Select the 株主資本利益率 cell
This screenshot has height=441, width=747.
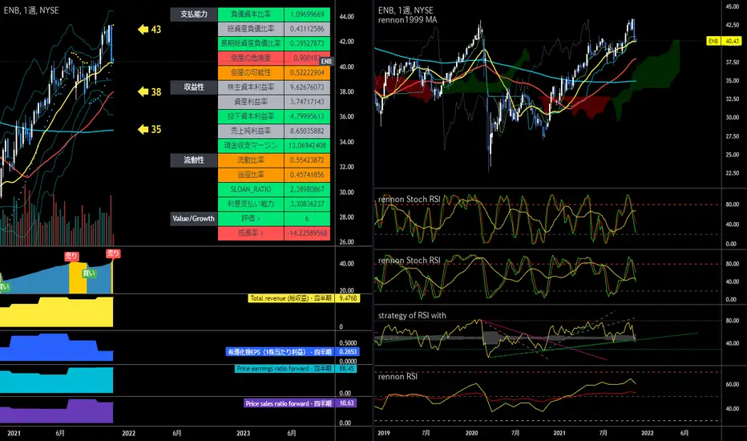click(x=251, y=87)
